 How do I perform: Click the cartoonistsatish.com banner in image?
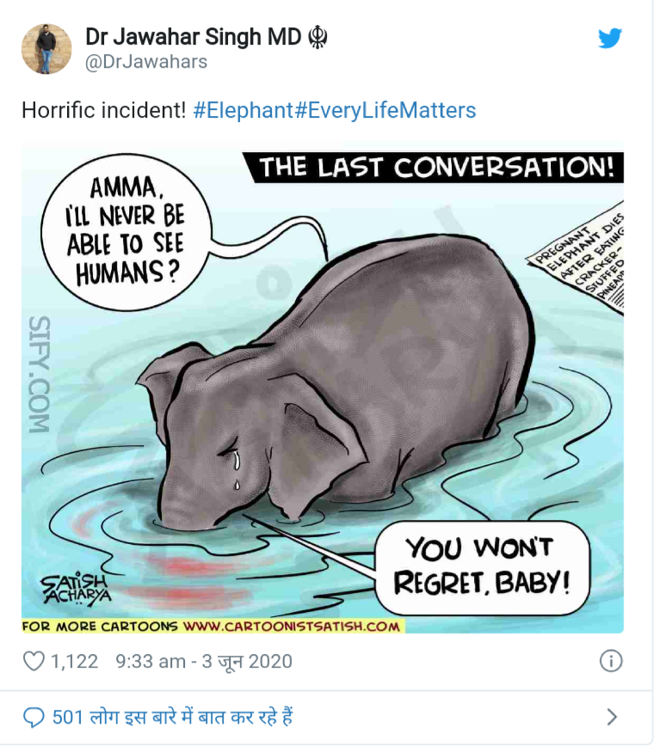213,627
